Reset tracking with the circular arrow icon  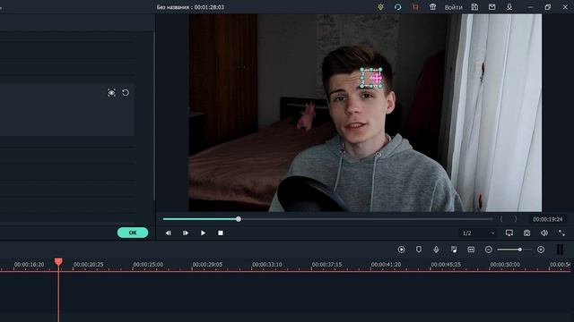(126, 93)
